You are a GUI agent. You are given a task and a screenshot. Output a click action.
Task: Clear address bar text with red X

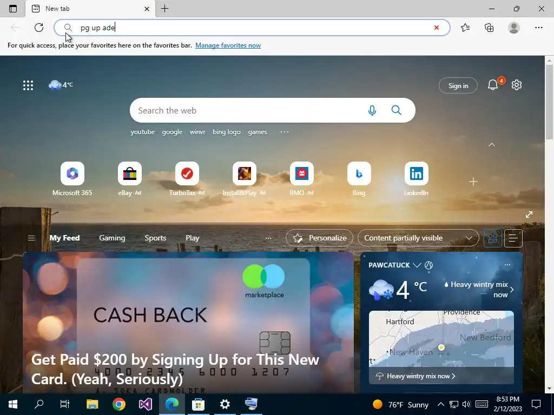(x=437, y=28)
